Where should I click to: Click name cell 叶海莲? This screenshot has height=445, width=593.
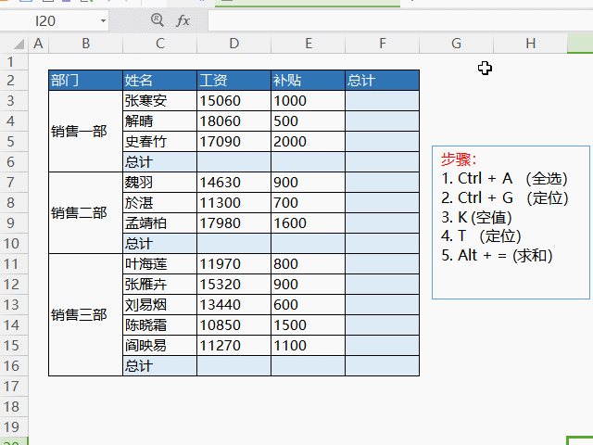160,264
